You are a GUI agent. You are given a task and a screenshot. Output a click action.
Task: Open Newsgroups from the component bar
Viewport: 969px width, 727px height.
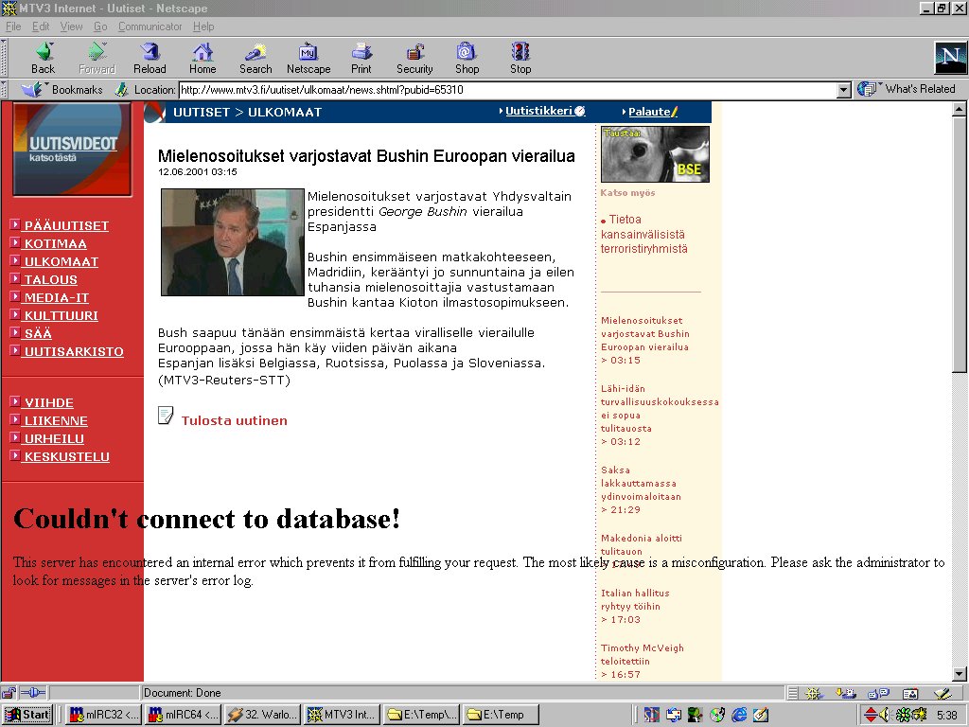click(878, 694)
